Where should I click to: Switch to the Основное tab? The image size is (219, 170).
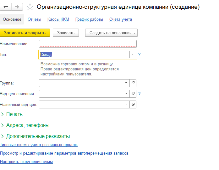[x=12, y=19]
